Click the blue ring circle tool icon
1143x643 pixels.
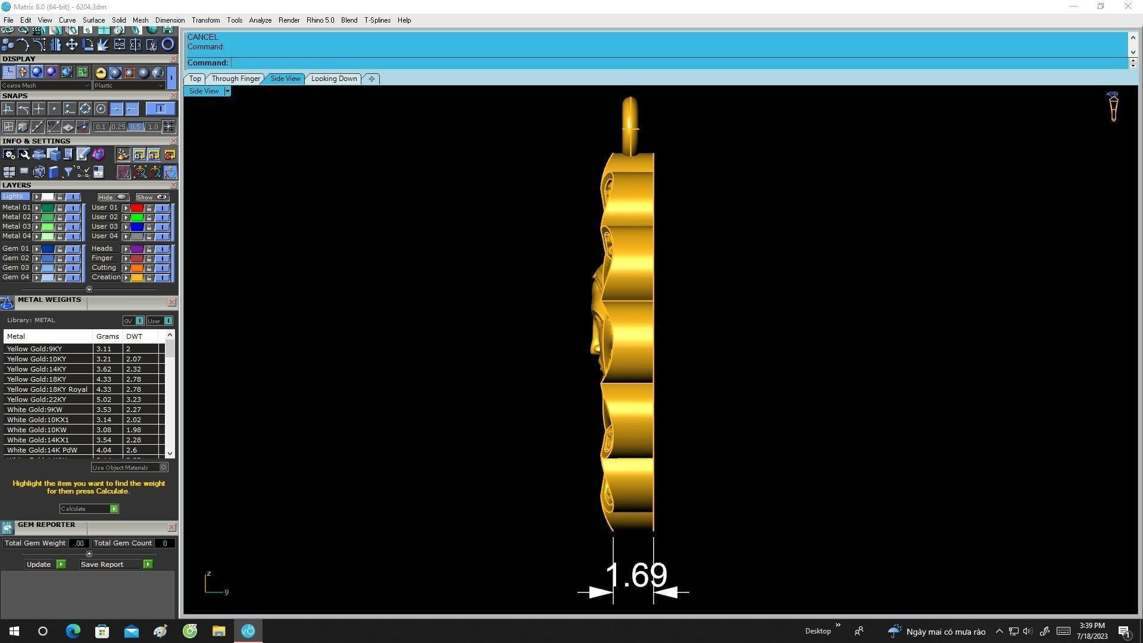tap(168, 44)
